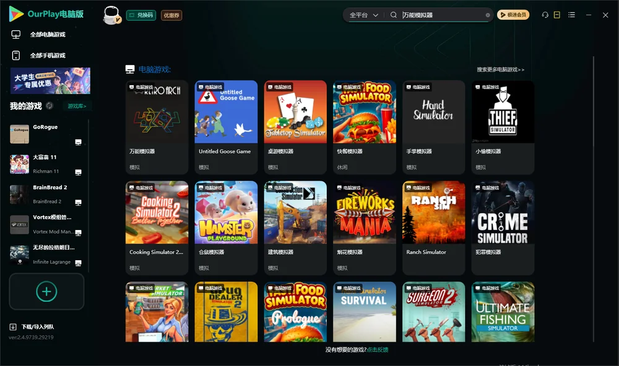Open the customer service headset icon
The height and width of the screenshot is (366, 619).
pyautogui.click(x=545, y=15)
